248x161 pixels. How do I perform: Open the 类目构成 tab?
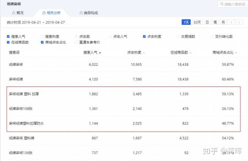pos(89,13)
